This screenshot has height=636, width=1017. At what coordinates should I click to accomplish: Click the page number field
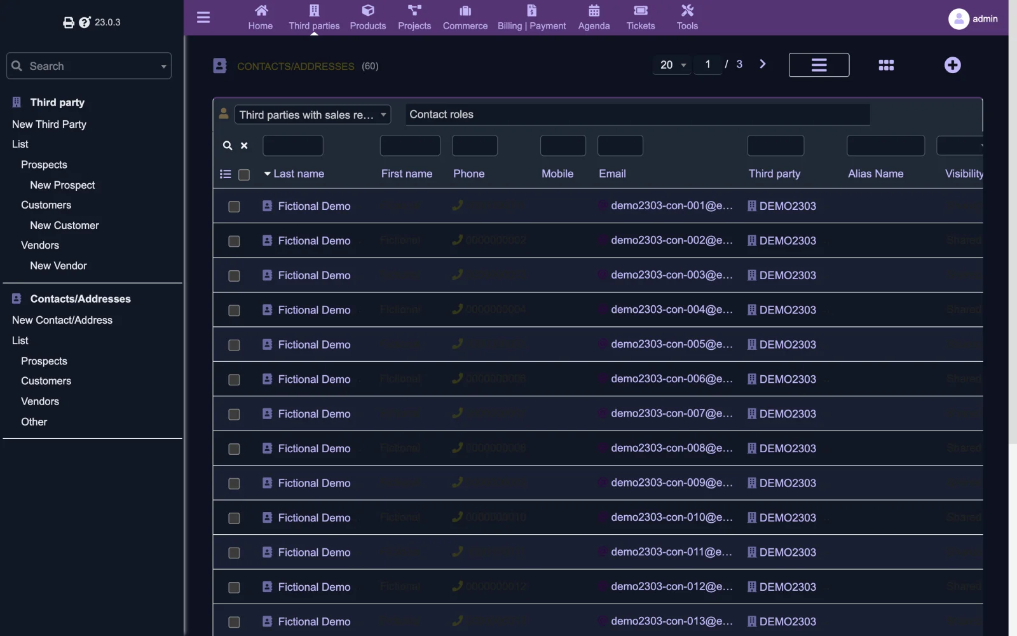(707, 65)
